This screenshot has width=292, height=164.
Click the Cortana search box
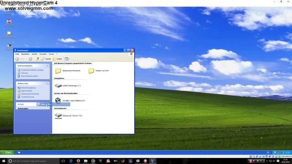pos(33,161)
